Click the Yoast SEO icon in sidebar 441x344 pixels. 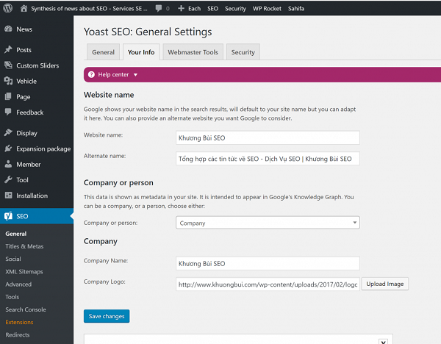pos(8,216)
